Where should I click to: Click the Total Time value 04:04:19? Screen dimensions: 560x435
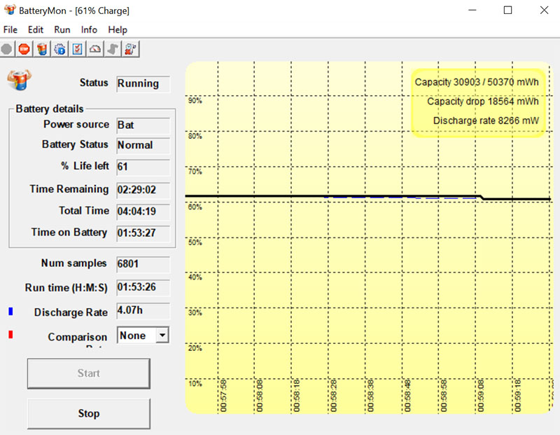tap(143, 212)
